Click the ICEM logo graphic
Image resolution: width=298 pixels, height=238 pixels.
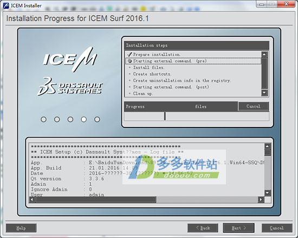(70, 60)
